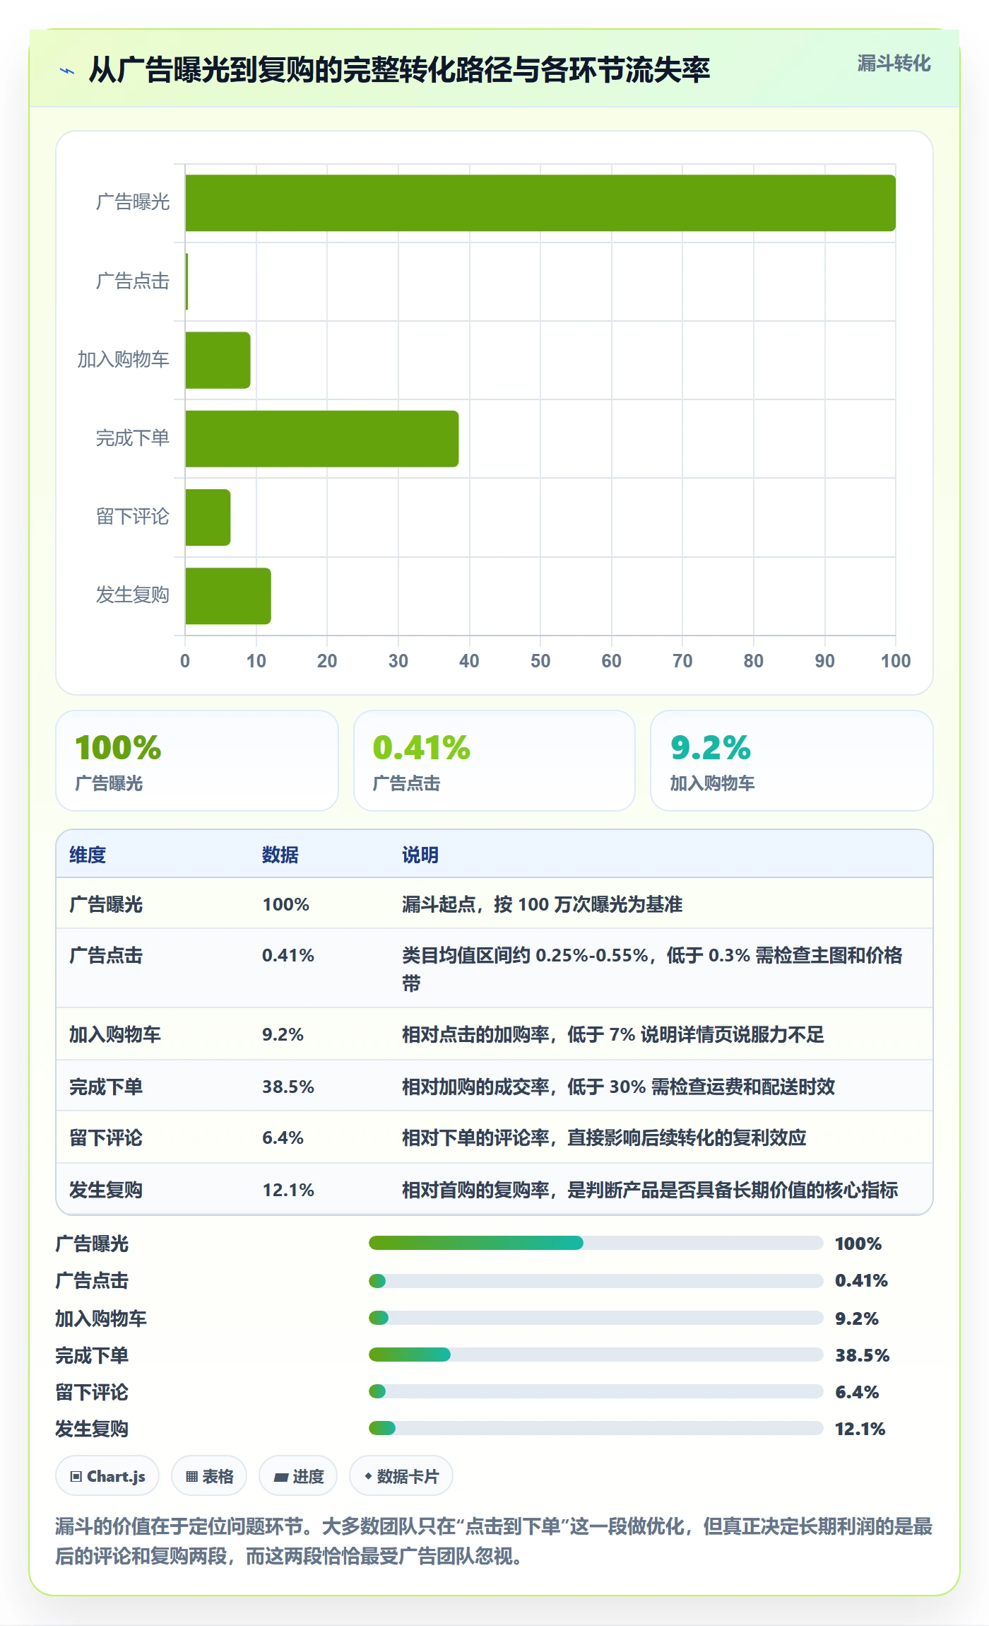Click the 漏斗起点 description in the table
Image resolution: width=989 pixels, height=1626 pixels.
point(542,904)
